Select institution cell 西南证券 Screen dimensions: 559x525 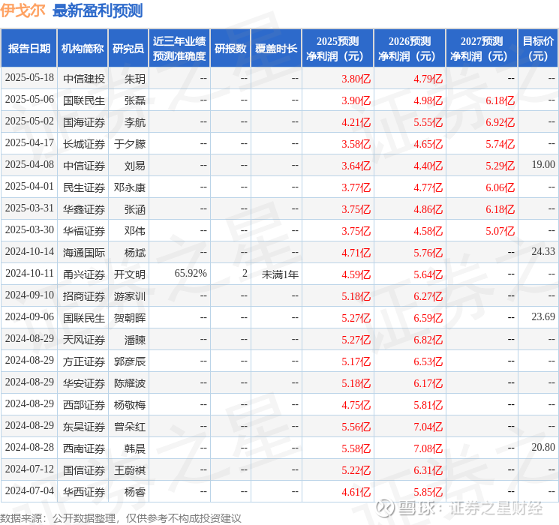click(x=84, y=448)
